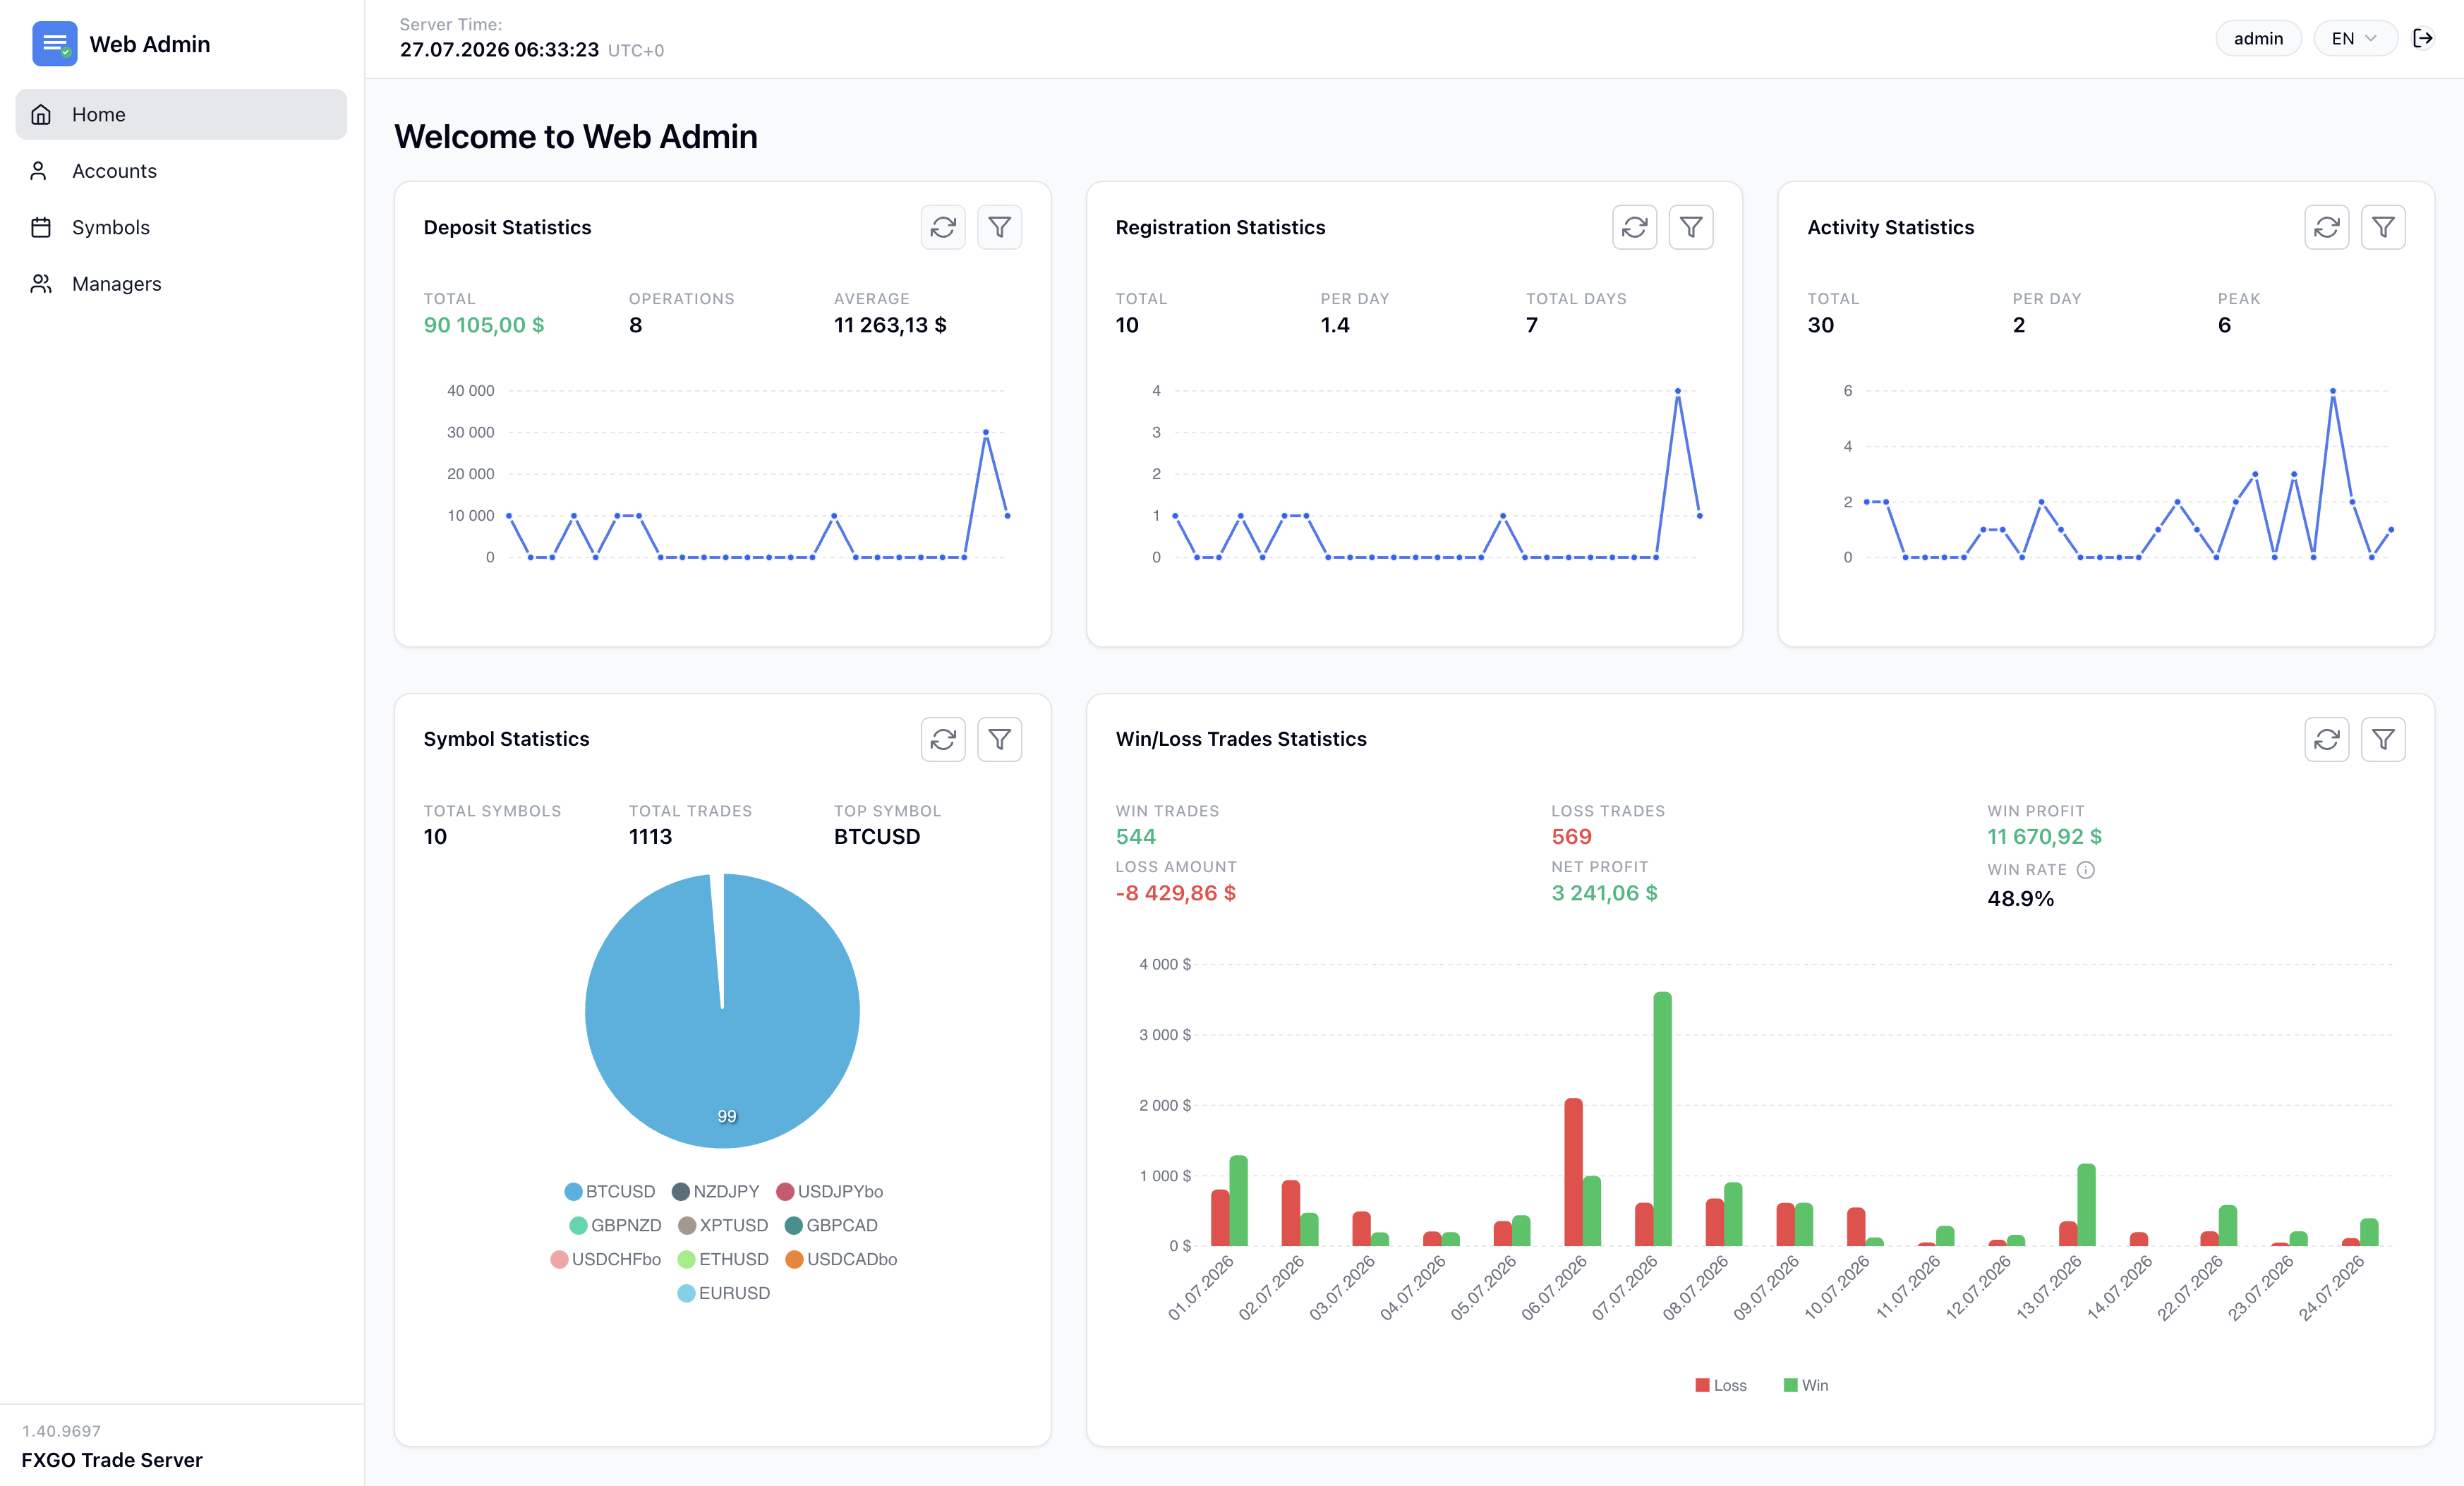The width and height of the screenshot is (2464, 1486).
Task: Click Win Rate info icon
Action: click(x=2085, y=870)
